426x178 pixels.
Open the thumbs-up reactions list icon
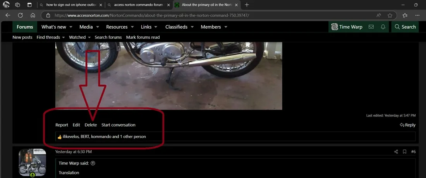point(60,137)
